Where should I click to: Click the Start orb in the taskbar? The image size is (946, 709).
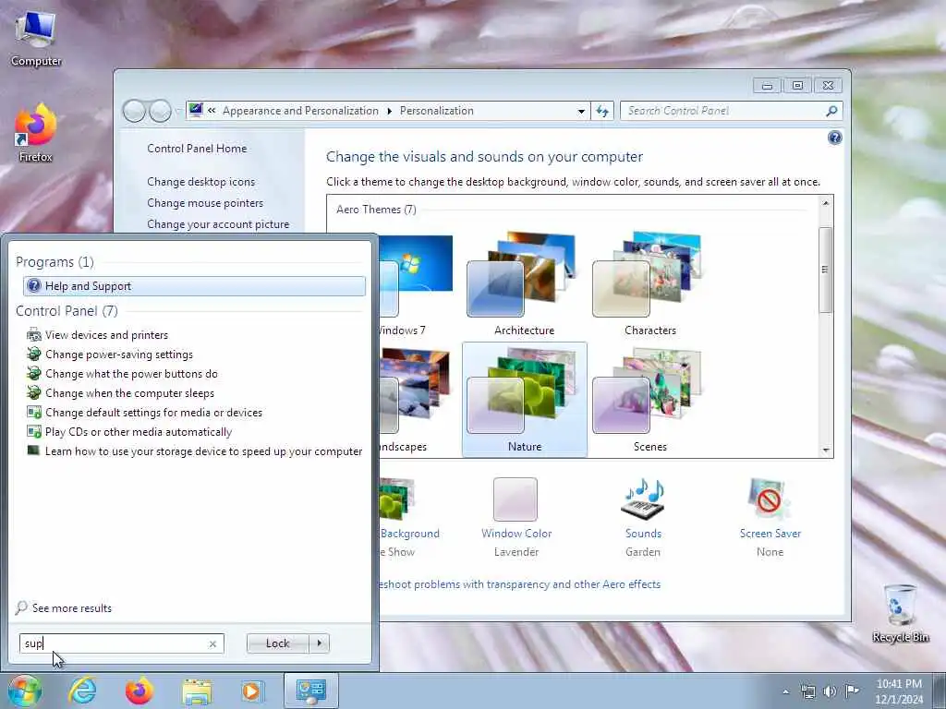click(x=25, y=691)
